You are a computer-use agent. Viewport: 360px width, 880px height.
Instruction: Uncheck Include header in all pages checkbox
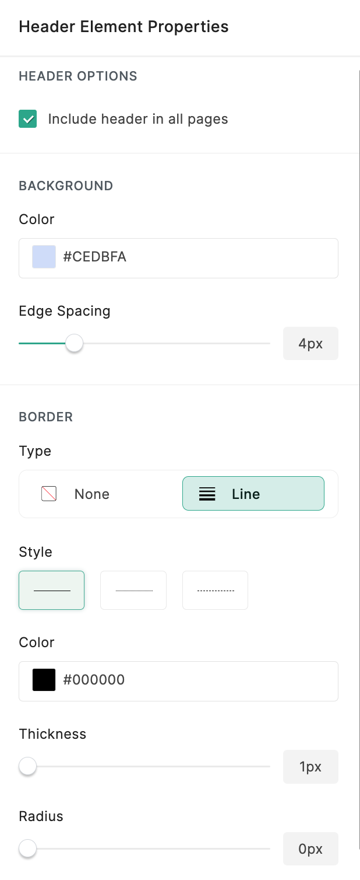click(28, 119)
